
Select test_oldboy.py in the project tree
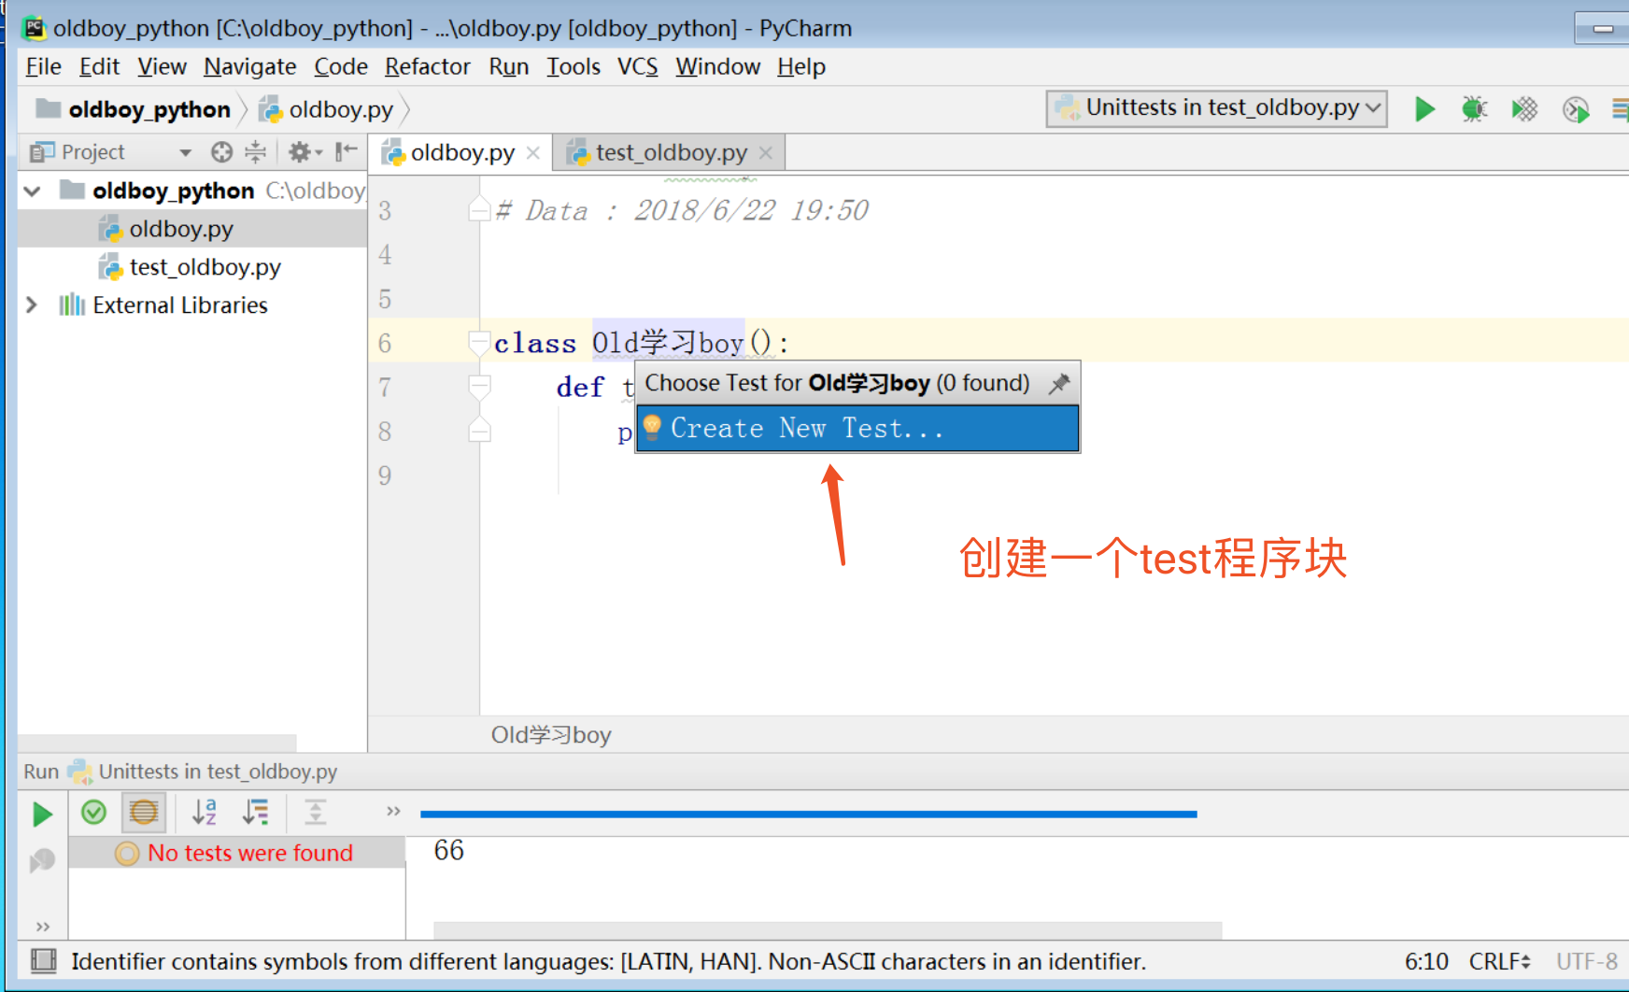click(191, 267)
